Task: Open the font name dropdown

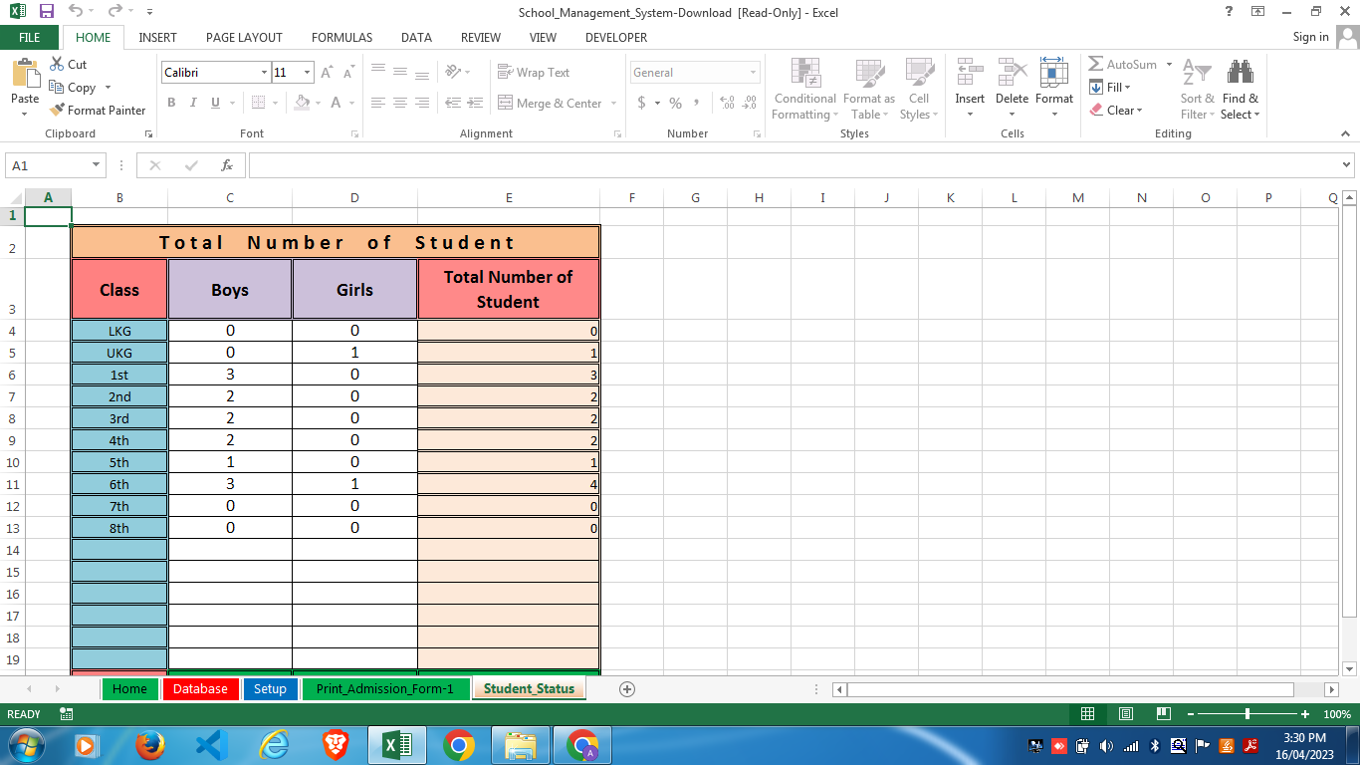Action: click(x=264, y=73)
